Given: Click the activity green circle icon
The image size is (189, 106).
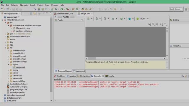Looking at the screenshot, I should pyautogui.click(x=121, y=19).
